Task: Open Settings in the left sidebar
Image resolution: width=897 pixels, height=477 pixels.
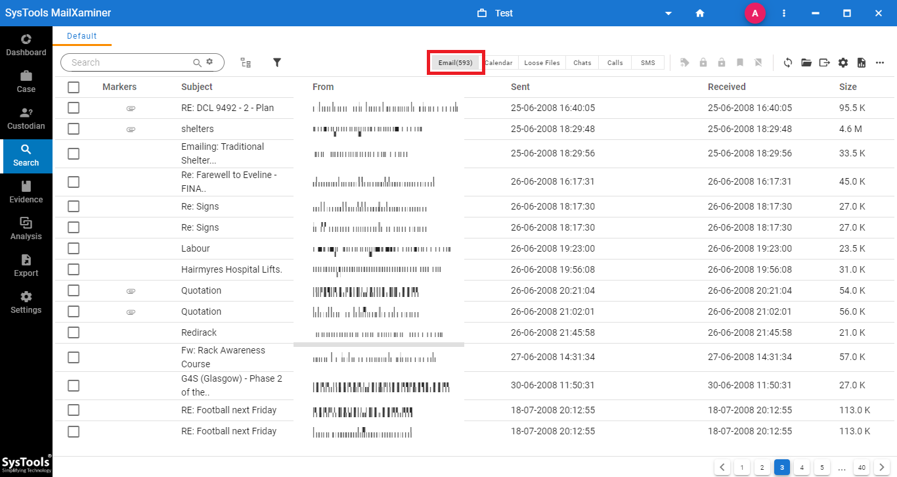Action: tap(26, 303)
